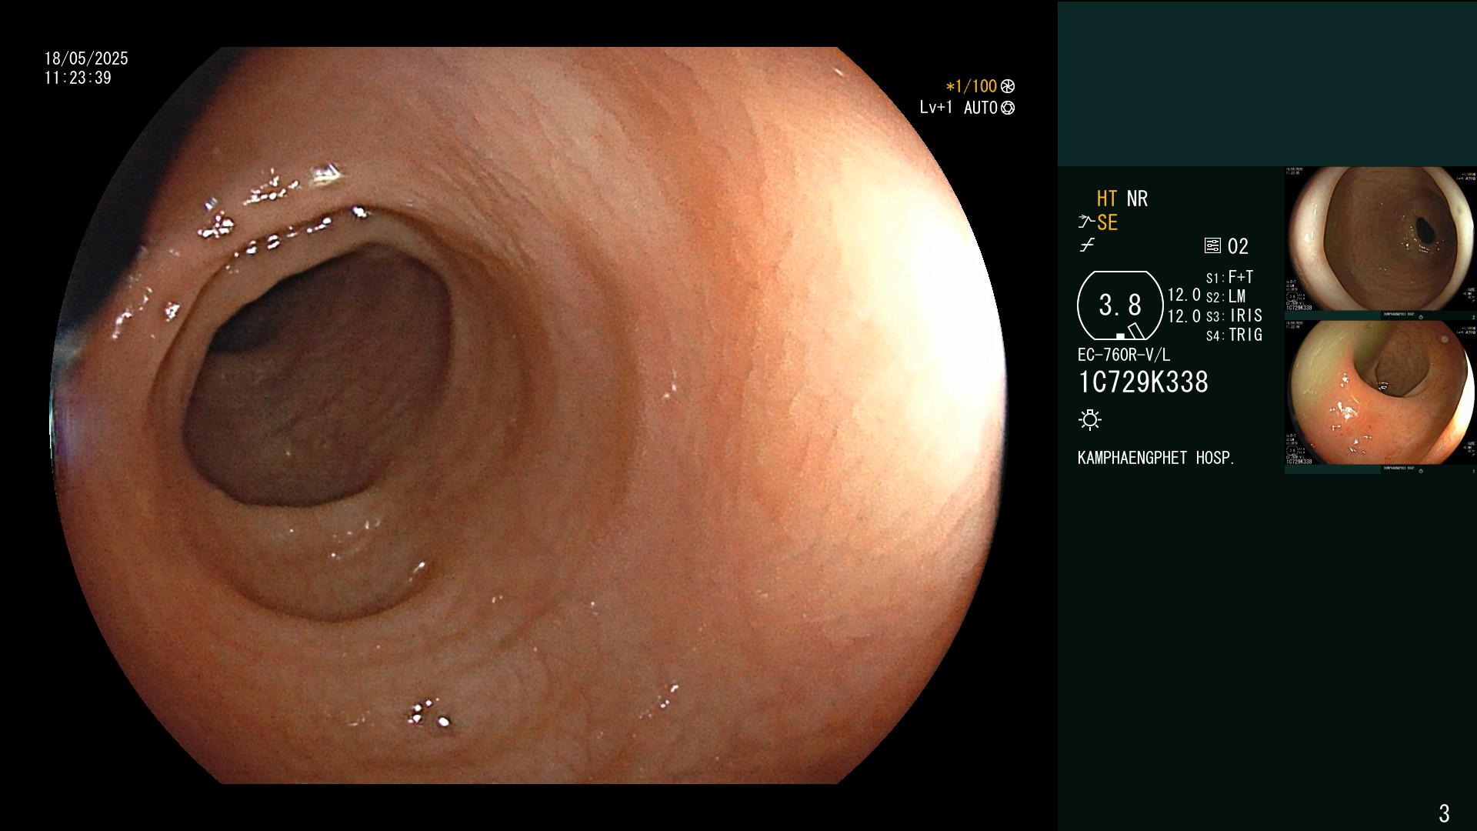Click the scope model EC-760R-V/L
The width and height of the screenshot is (1477, 831).
[x=1124, y=355]
